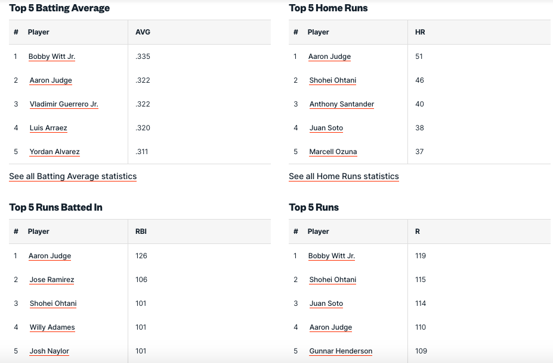The image size is (553, 363).
Task: Select Marcell Ozuna link
Action: point(333,152)
